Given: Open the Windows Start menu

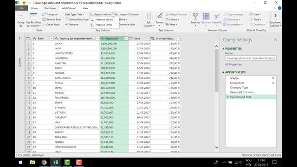Looking at the screenshot, I should click(x=20, y=162).
